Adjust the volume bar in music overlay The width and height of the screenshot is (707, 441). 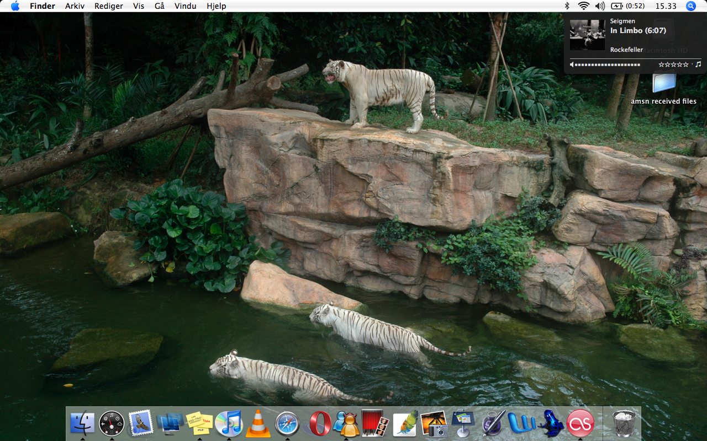point(608,64)
